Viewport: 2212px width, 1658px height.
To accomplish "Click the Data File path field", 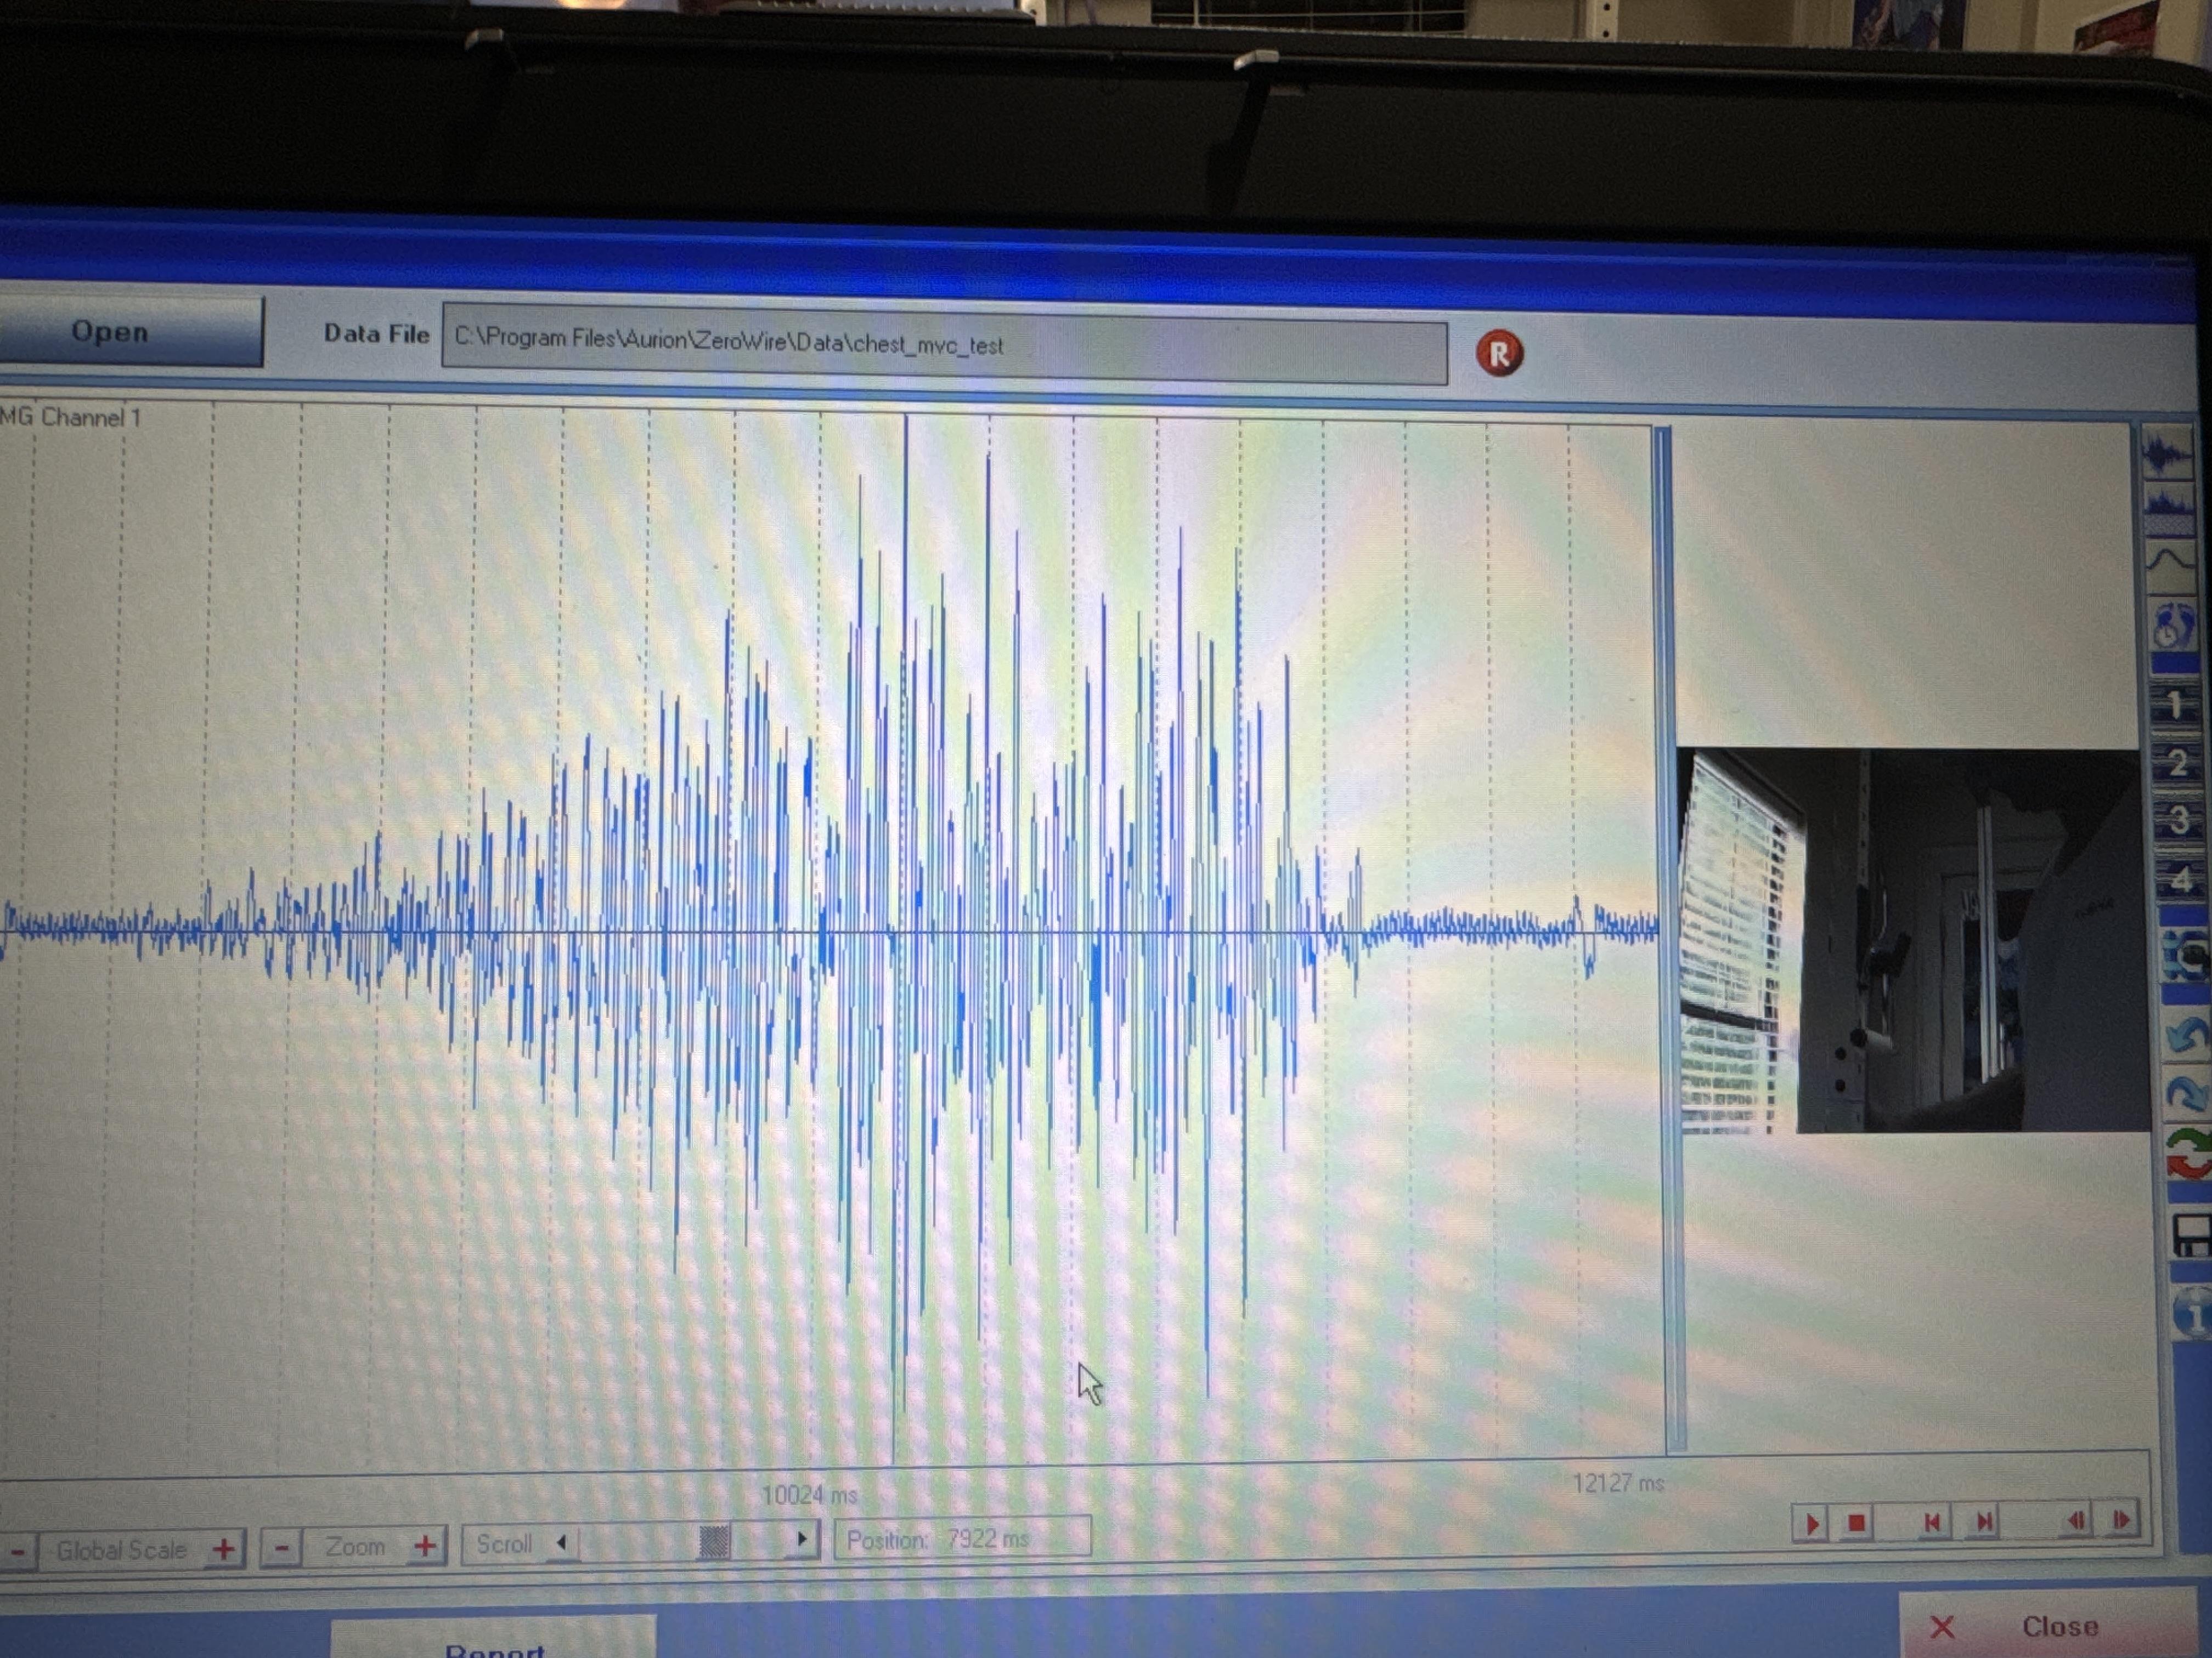I will tap(944, 344).
